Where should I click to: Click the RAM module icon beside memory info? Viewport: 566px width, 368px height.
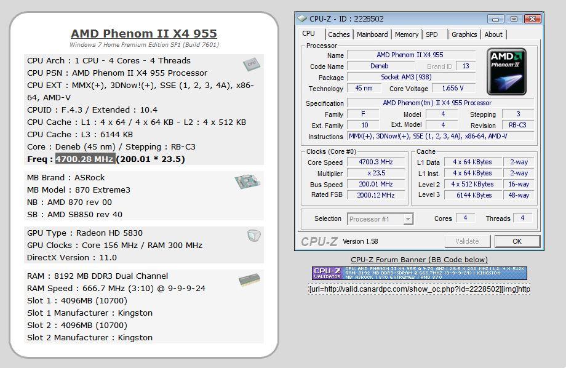coord(249,280)
